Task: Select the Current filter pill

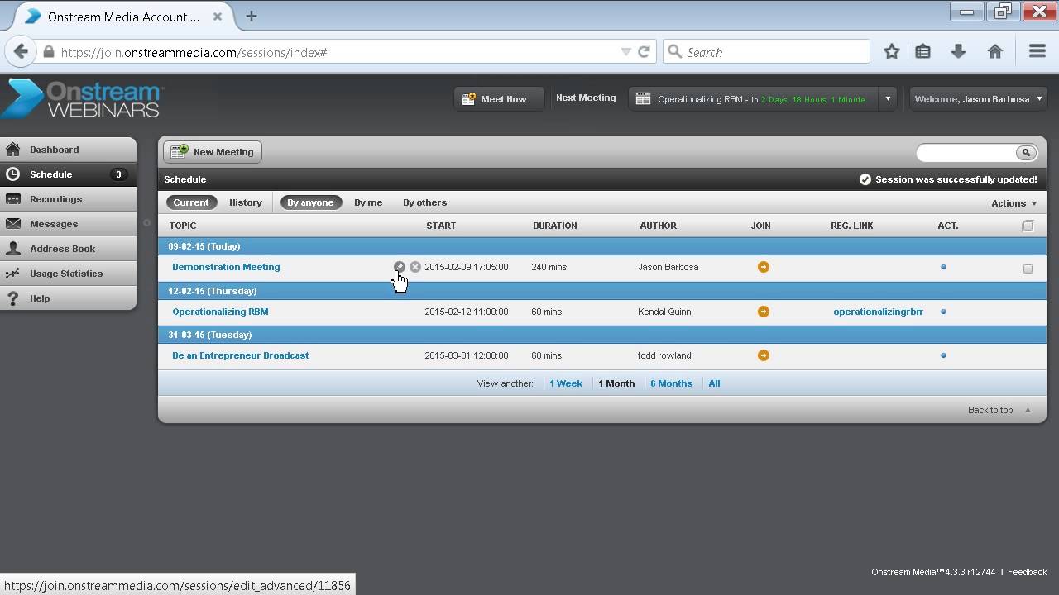Action: click(191, 202)
